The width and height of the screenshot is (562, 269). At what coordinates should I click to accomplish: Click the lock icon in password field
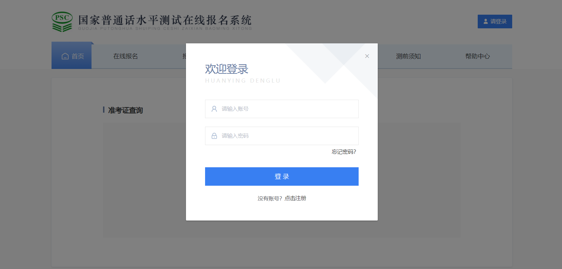point(214,136)
